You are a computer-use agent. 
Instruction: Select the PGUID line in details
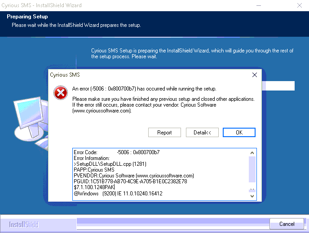(130, 181)
